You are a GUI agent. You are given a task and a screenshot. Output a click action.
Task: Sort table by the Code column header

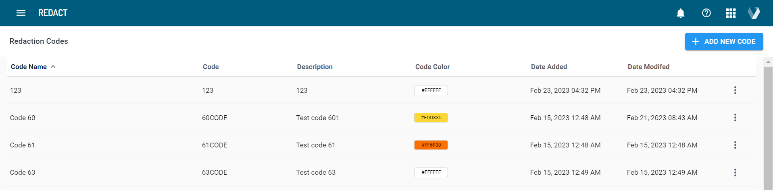click(x=210, y=67)
